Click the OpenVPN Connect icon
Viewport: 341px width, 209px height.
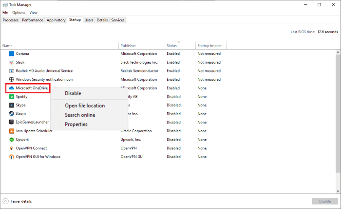click(12, 148)
